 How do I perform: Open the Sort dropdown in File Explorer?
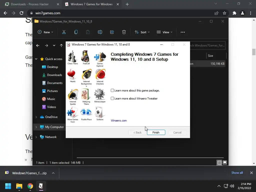tap(142, 32)
